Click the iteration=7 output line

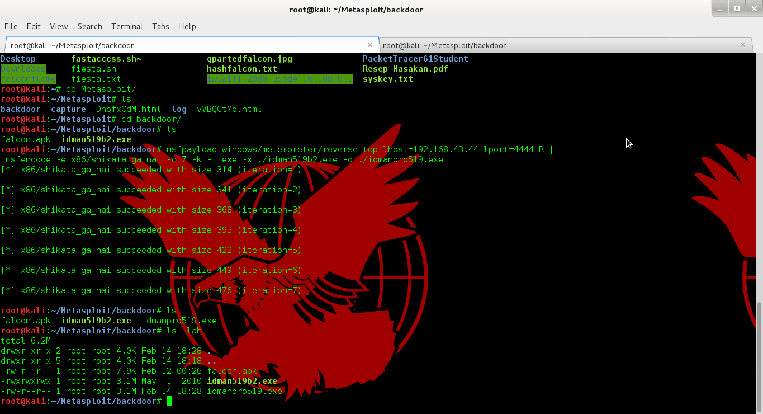151,290
